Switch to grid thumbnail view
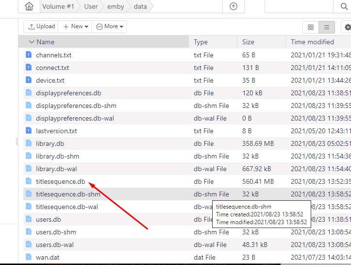This screenshot has height=265, width=351. (311, 27)
